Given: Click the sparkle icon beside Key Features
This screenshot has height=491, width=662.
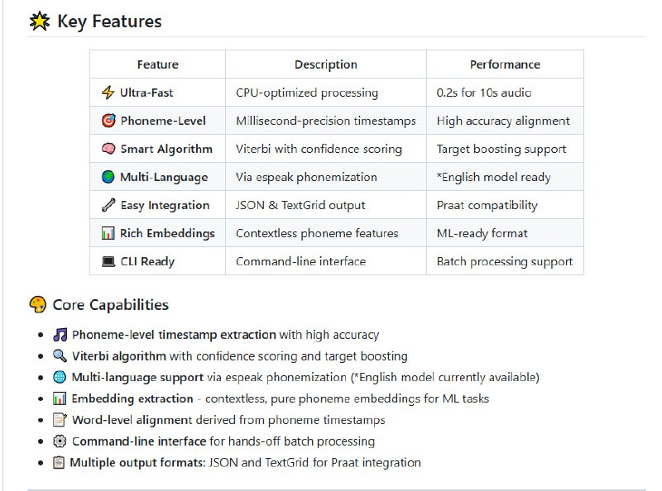Looking at the screenshot, I should (39, 22).
